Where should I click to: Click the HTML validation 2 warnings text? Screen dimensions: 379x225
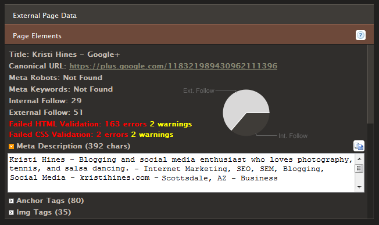pos(171,124)
